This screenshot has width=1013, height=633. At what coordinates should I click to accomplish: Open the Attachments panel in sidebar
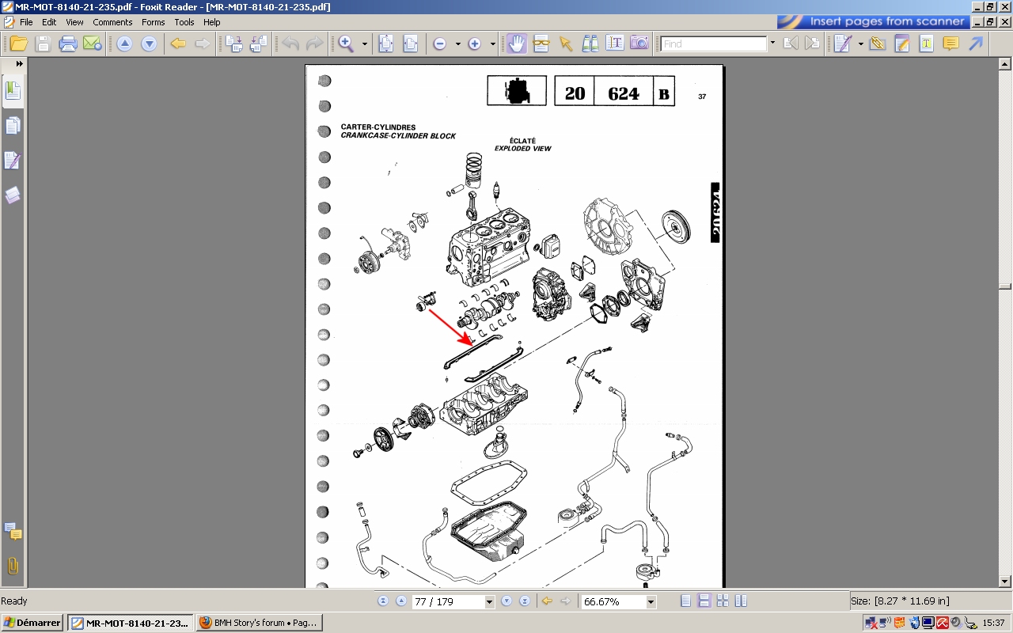click(x=13, y=566)
